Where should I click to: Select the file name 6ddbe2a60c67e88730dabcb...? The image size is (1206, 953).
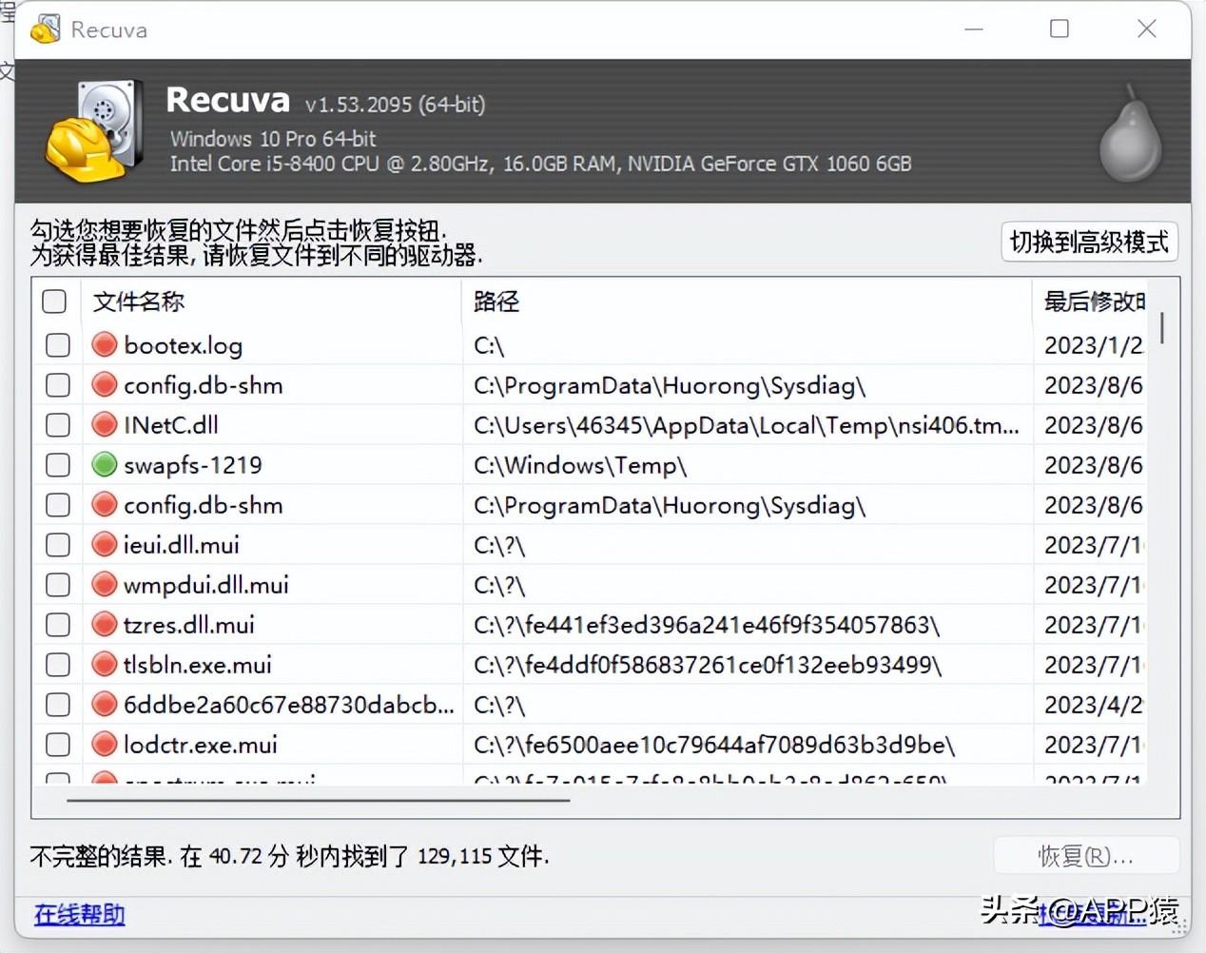[289, 705]
